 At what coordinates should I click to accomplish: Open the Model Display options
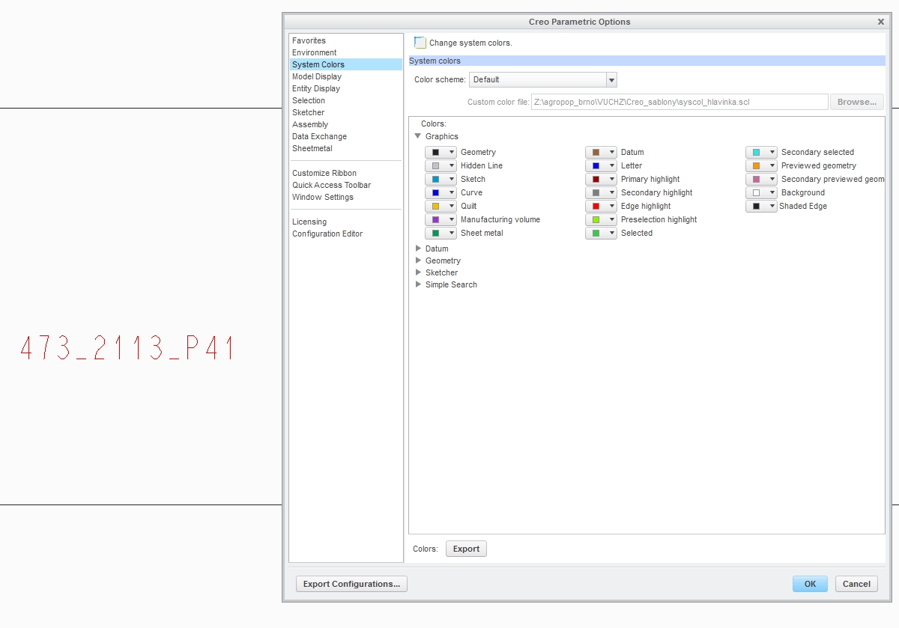(x=346, y=76)
